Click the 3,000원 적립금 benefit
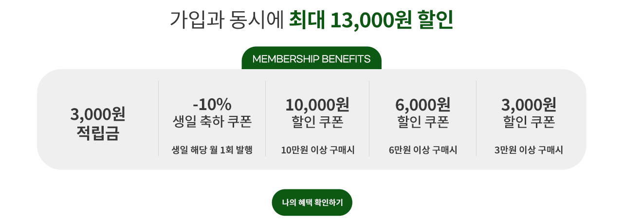This screenshot has width=623, height=224. 98,124
